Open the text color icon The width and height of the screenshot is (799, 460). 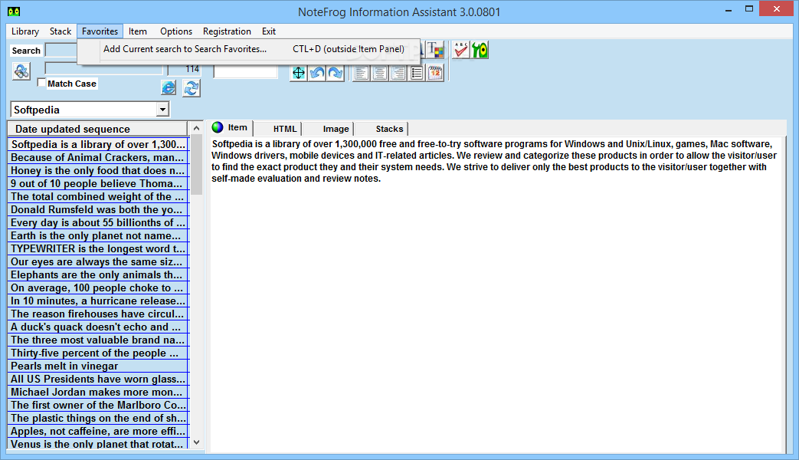point(435,50)
